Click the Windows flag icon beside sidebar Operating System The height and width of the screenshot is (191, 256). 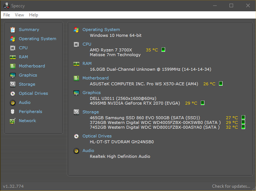click(x=13, y=39)
